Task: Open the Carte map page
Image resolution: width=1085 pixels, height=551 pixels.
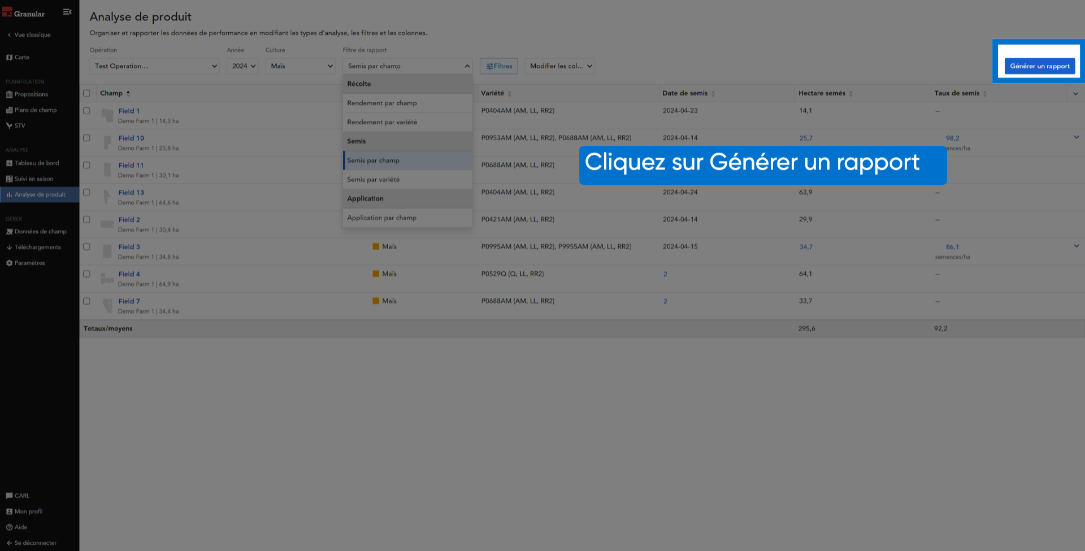Action: pyautogui.click(x=18, y=57)
